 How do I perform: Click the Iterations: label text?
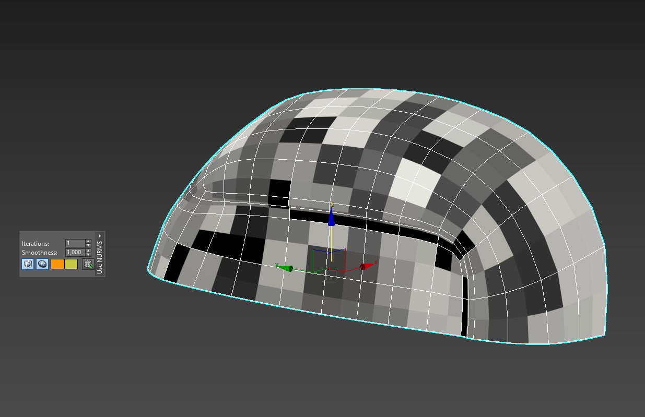pyautogui.click(x=36, y=244)
